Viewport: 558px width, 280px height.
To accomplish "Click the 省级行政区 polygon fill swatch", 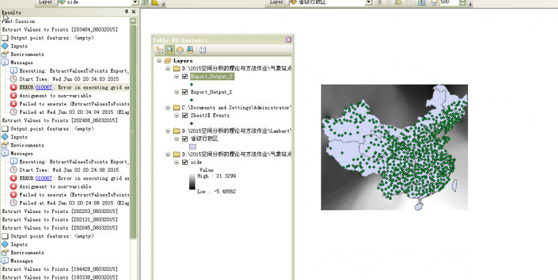I will 193,147.
